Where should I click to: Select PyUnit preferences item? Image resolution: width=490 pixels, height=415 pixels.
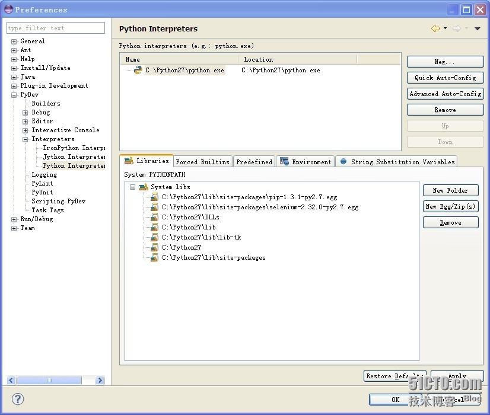pyautogui.click(x=42, y=192)
